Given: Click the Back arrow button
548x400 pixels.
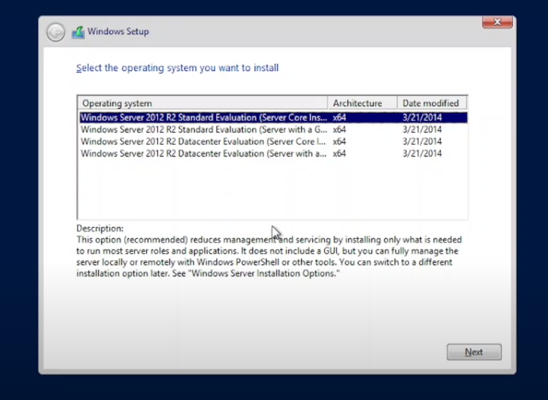Looking at the screenshot, I should click(55, 32).
